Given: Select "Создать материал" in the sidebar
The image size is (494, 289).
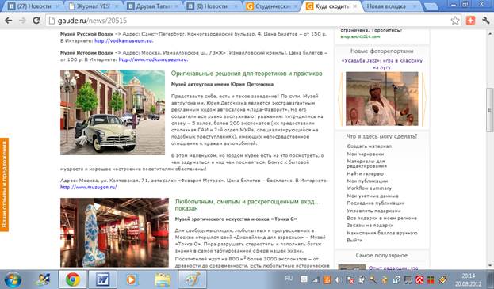Looking at the screenshot, I should [369, 146].
